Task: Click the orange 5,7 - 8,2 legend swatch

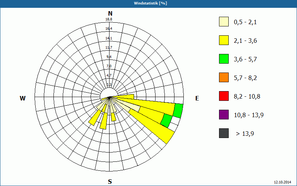Action: (x=224, y=77)
